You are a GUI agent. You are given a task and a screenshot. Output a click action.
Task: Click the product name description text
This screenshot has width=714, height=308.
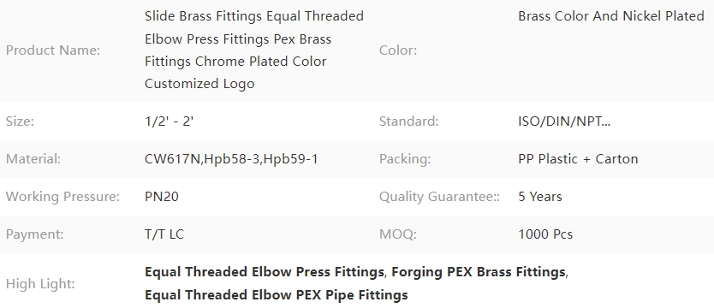[254, 50]
